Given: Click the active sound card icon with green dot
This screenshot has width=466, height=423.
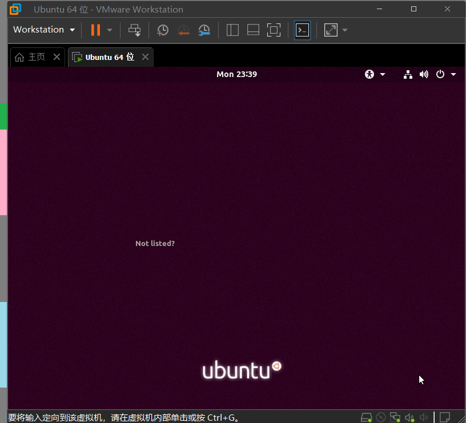Looking at the screenshot, I should pos(409,417).
